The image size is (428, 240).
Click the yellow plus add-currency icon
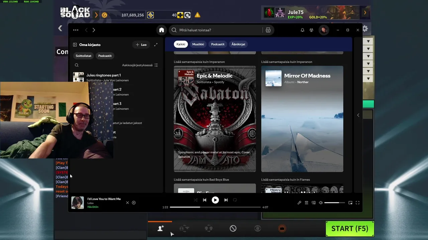pyautogui.click(x=180, y=15)
